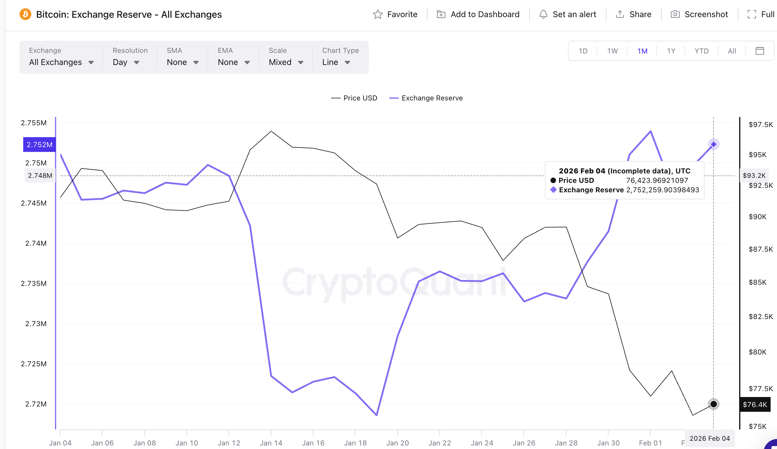Click the Bitcoin logo next to the title
Image resolution: width=777 pixels, height=449 pixels.
(26, 14)
